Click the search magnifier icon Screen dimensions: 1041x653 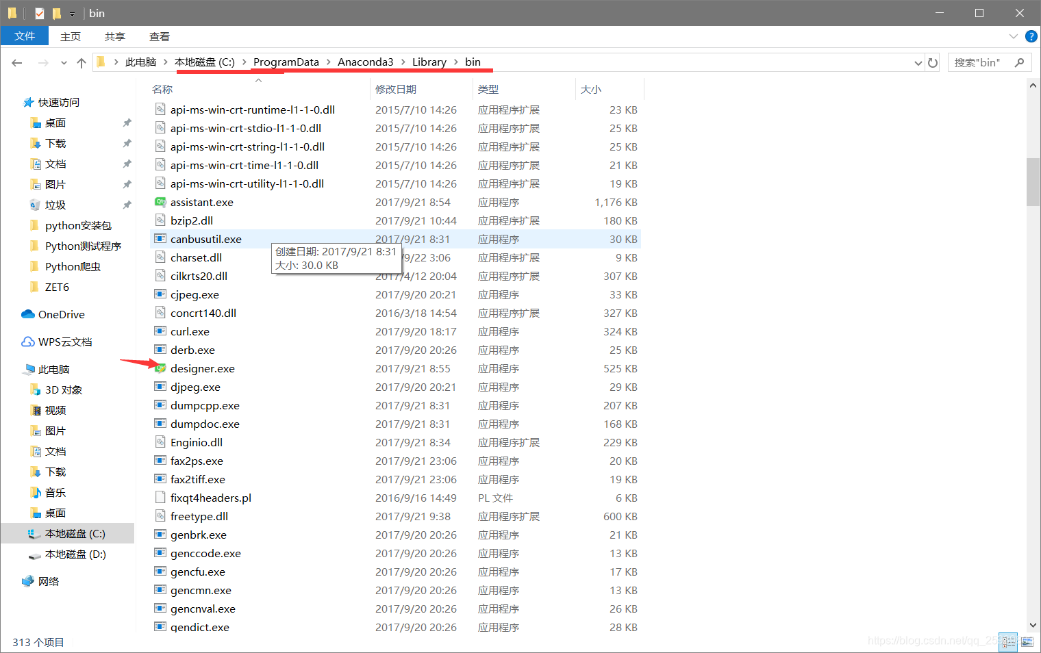click(x=1020, y=62)
